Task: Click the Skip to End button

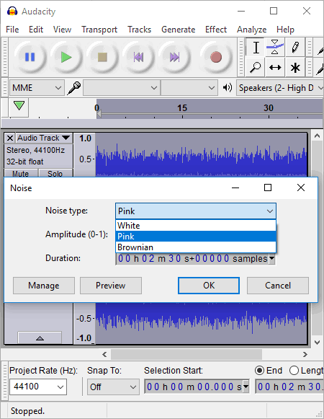Action: [x=174, y=57]
